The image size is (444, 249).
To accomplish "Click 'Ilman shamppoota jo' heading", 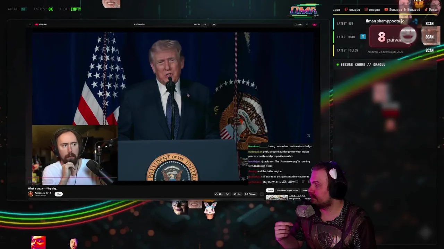I will [385, 21].
